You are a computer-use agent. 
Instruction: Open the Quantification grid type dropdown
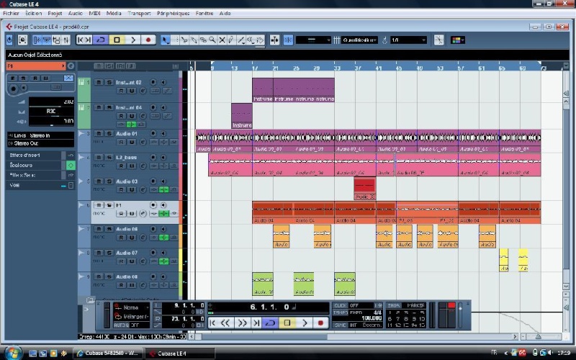359,40
